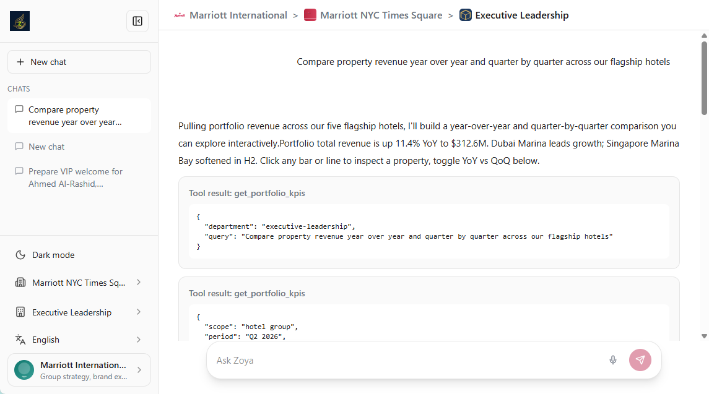The height and width of the screenshot is (394, 709).
Task: Click Marriott International breadcrumb
Action: pyautogui.click(x=238, y=15)
